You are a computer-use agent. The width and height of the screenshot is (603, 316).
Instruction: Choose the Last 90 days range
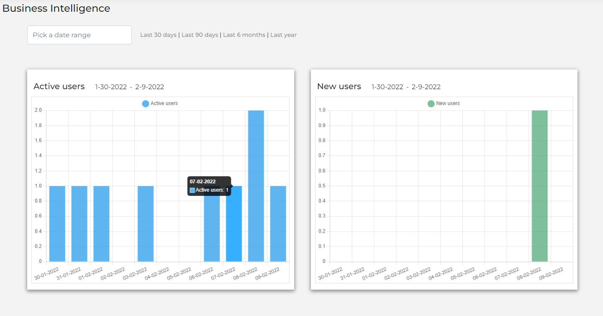pyautogui.click(x=200, y=35)
